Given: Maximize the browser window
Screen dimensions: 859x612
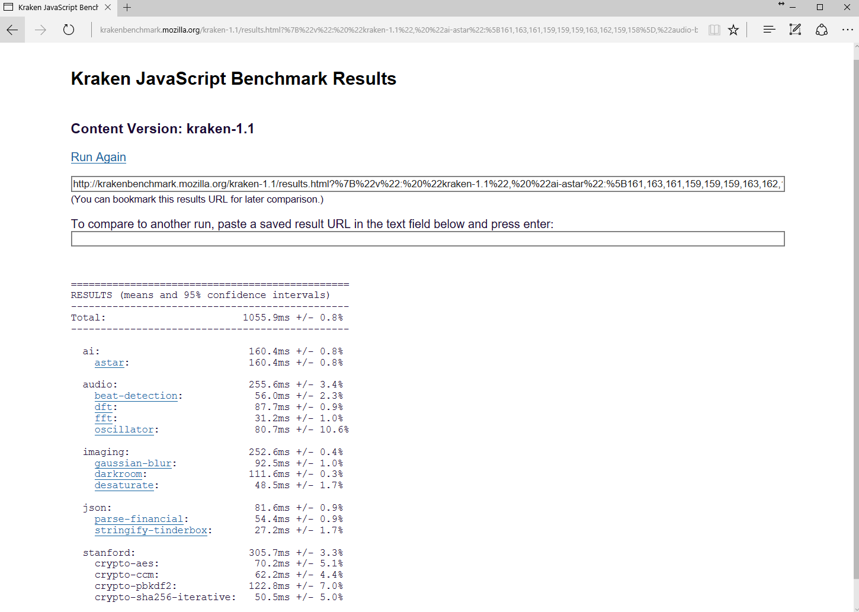Looking at the screenshot, I should click(820, 8).
